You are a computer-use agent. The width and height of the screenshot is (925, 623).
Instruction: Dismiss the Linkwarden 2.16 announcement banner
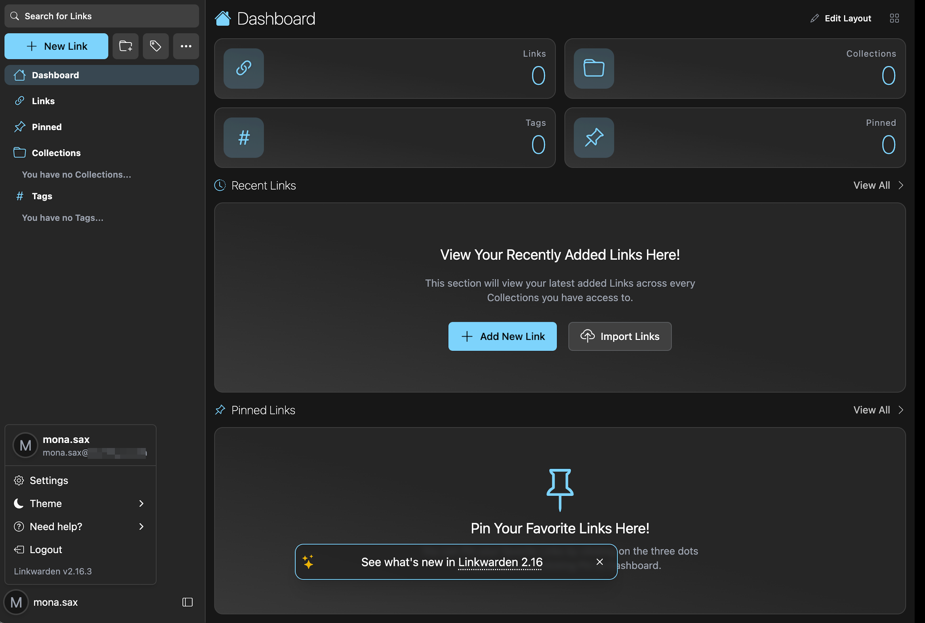[599, 561]
